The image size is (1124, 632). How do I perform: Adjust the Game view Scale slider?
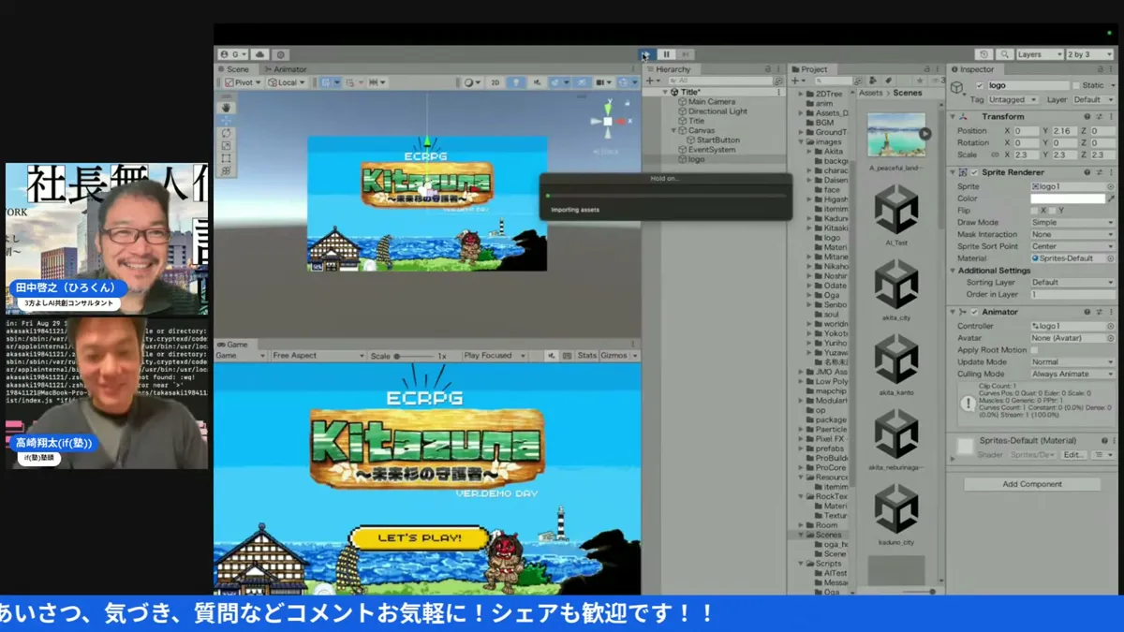click(x=416, y=357)
